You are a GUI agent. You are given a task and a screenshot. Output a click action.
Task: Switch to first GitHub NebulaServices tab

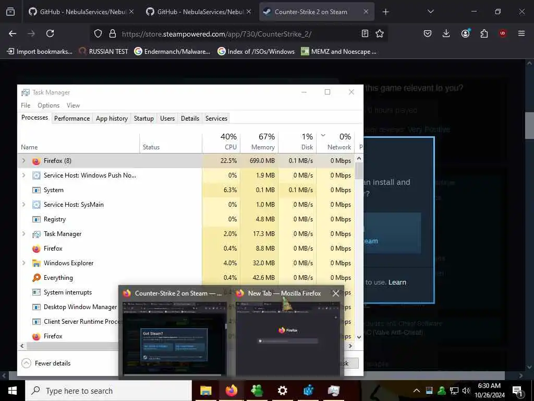point(81,11)
